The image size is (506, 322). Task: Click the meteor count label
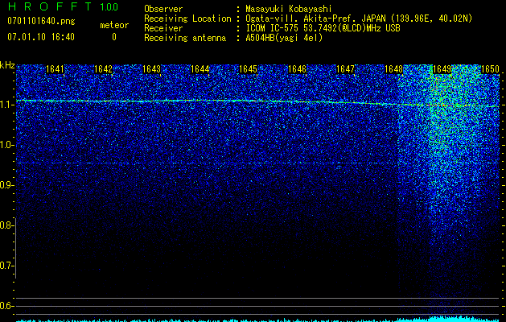pos(114,25)
